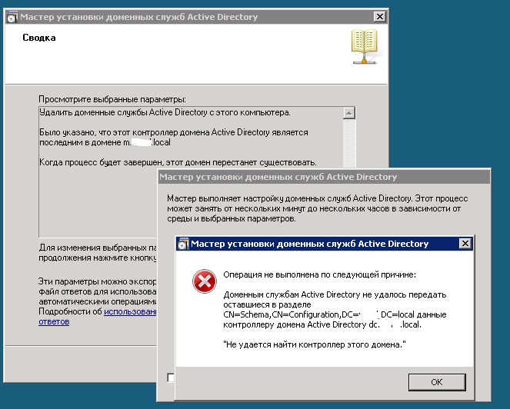Close the error message dialog

(x=465, y=244)
